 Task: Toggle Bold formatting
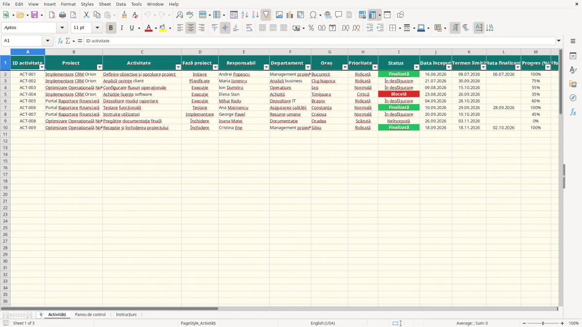111,28
